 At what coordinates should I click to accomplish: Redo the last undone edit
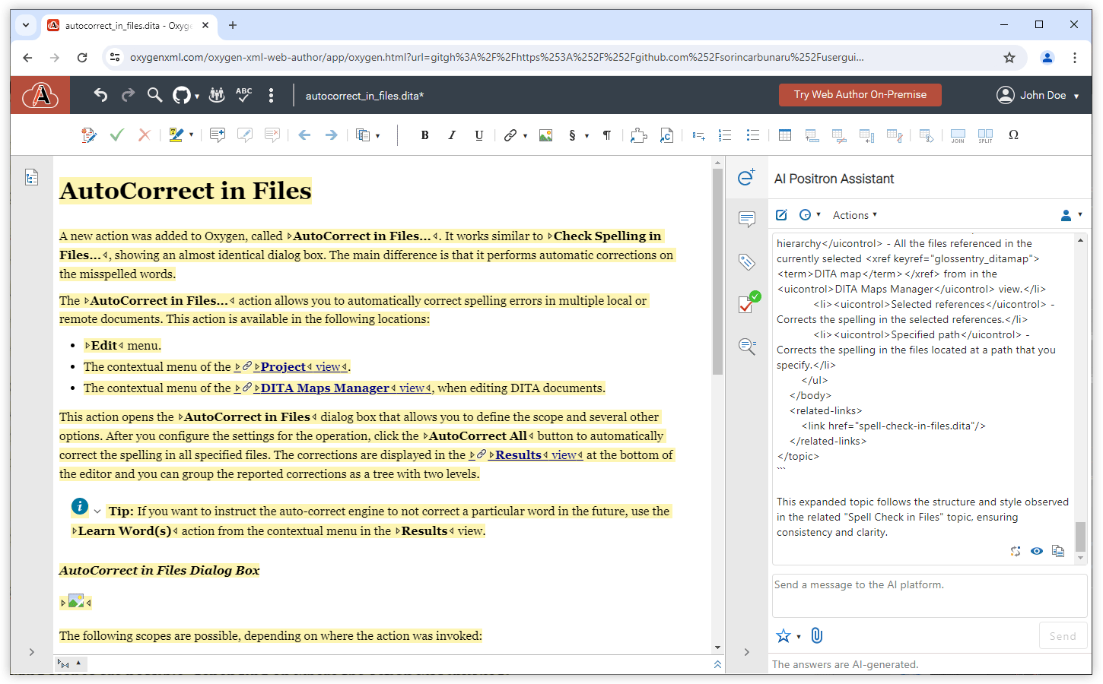point(128,95)
